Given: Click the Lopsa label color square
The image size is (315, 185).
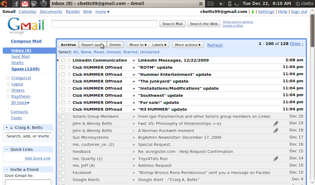Looking at the screenshot, I should [8, 84].
